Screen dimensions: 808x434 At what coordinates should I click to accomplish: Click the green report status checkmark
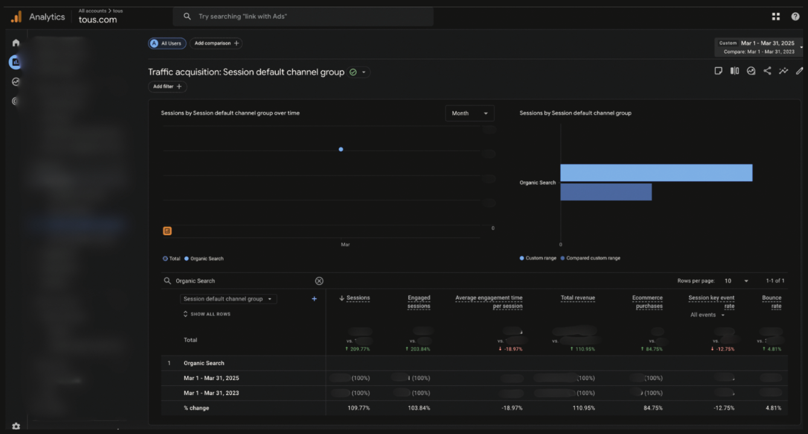(x=353, y=72)
